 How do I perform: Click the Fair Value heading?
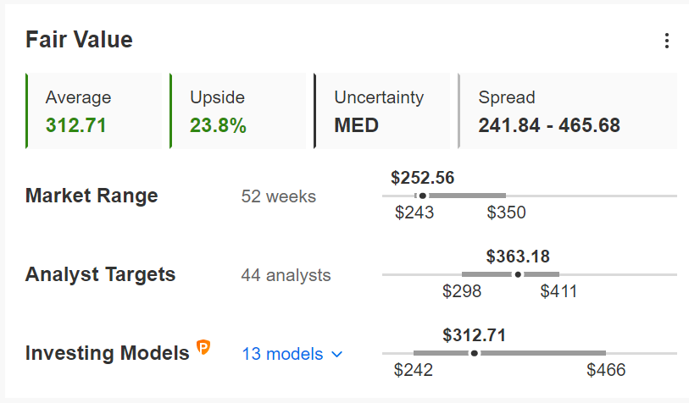click(79, 40)
